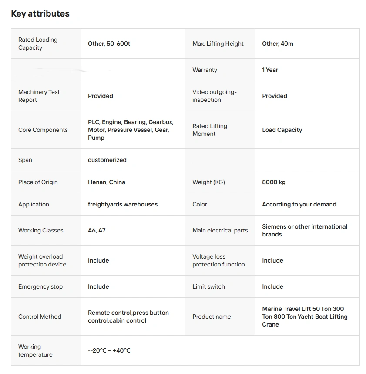Image resolution: width=366 pixels, height=374 pixels.
Task: Click the A6, A7 working classes value
Action: pos(97,230)
